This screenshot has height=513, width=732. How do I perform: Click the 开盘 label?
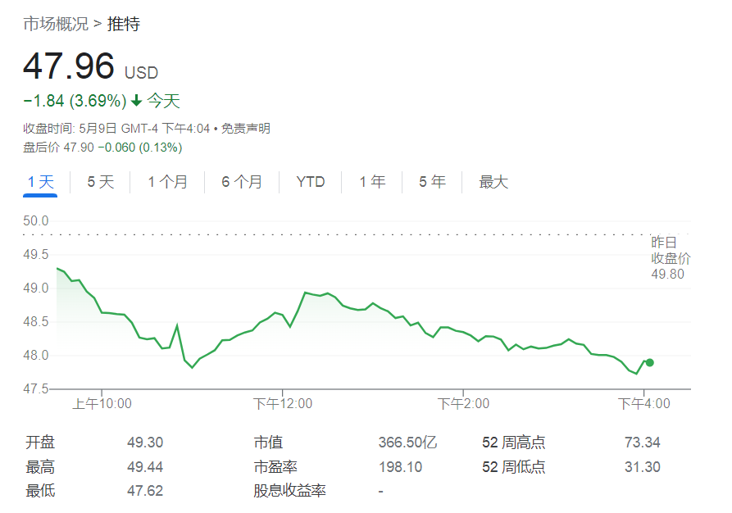click(x=40, y=442)
